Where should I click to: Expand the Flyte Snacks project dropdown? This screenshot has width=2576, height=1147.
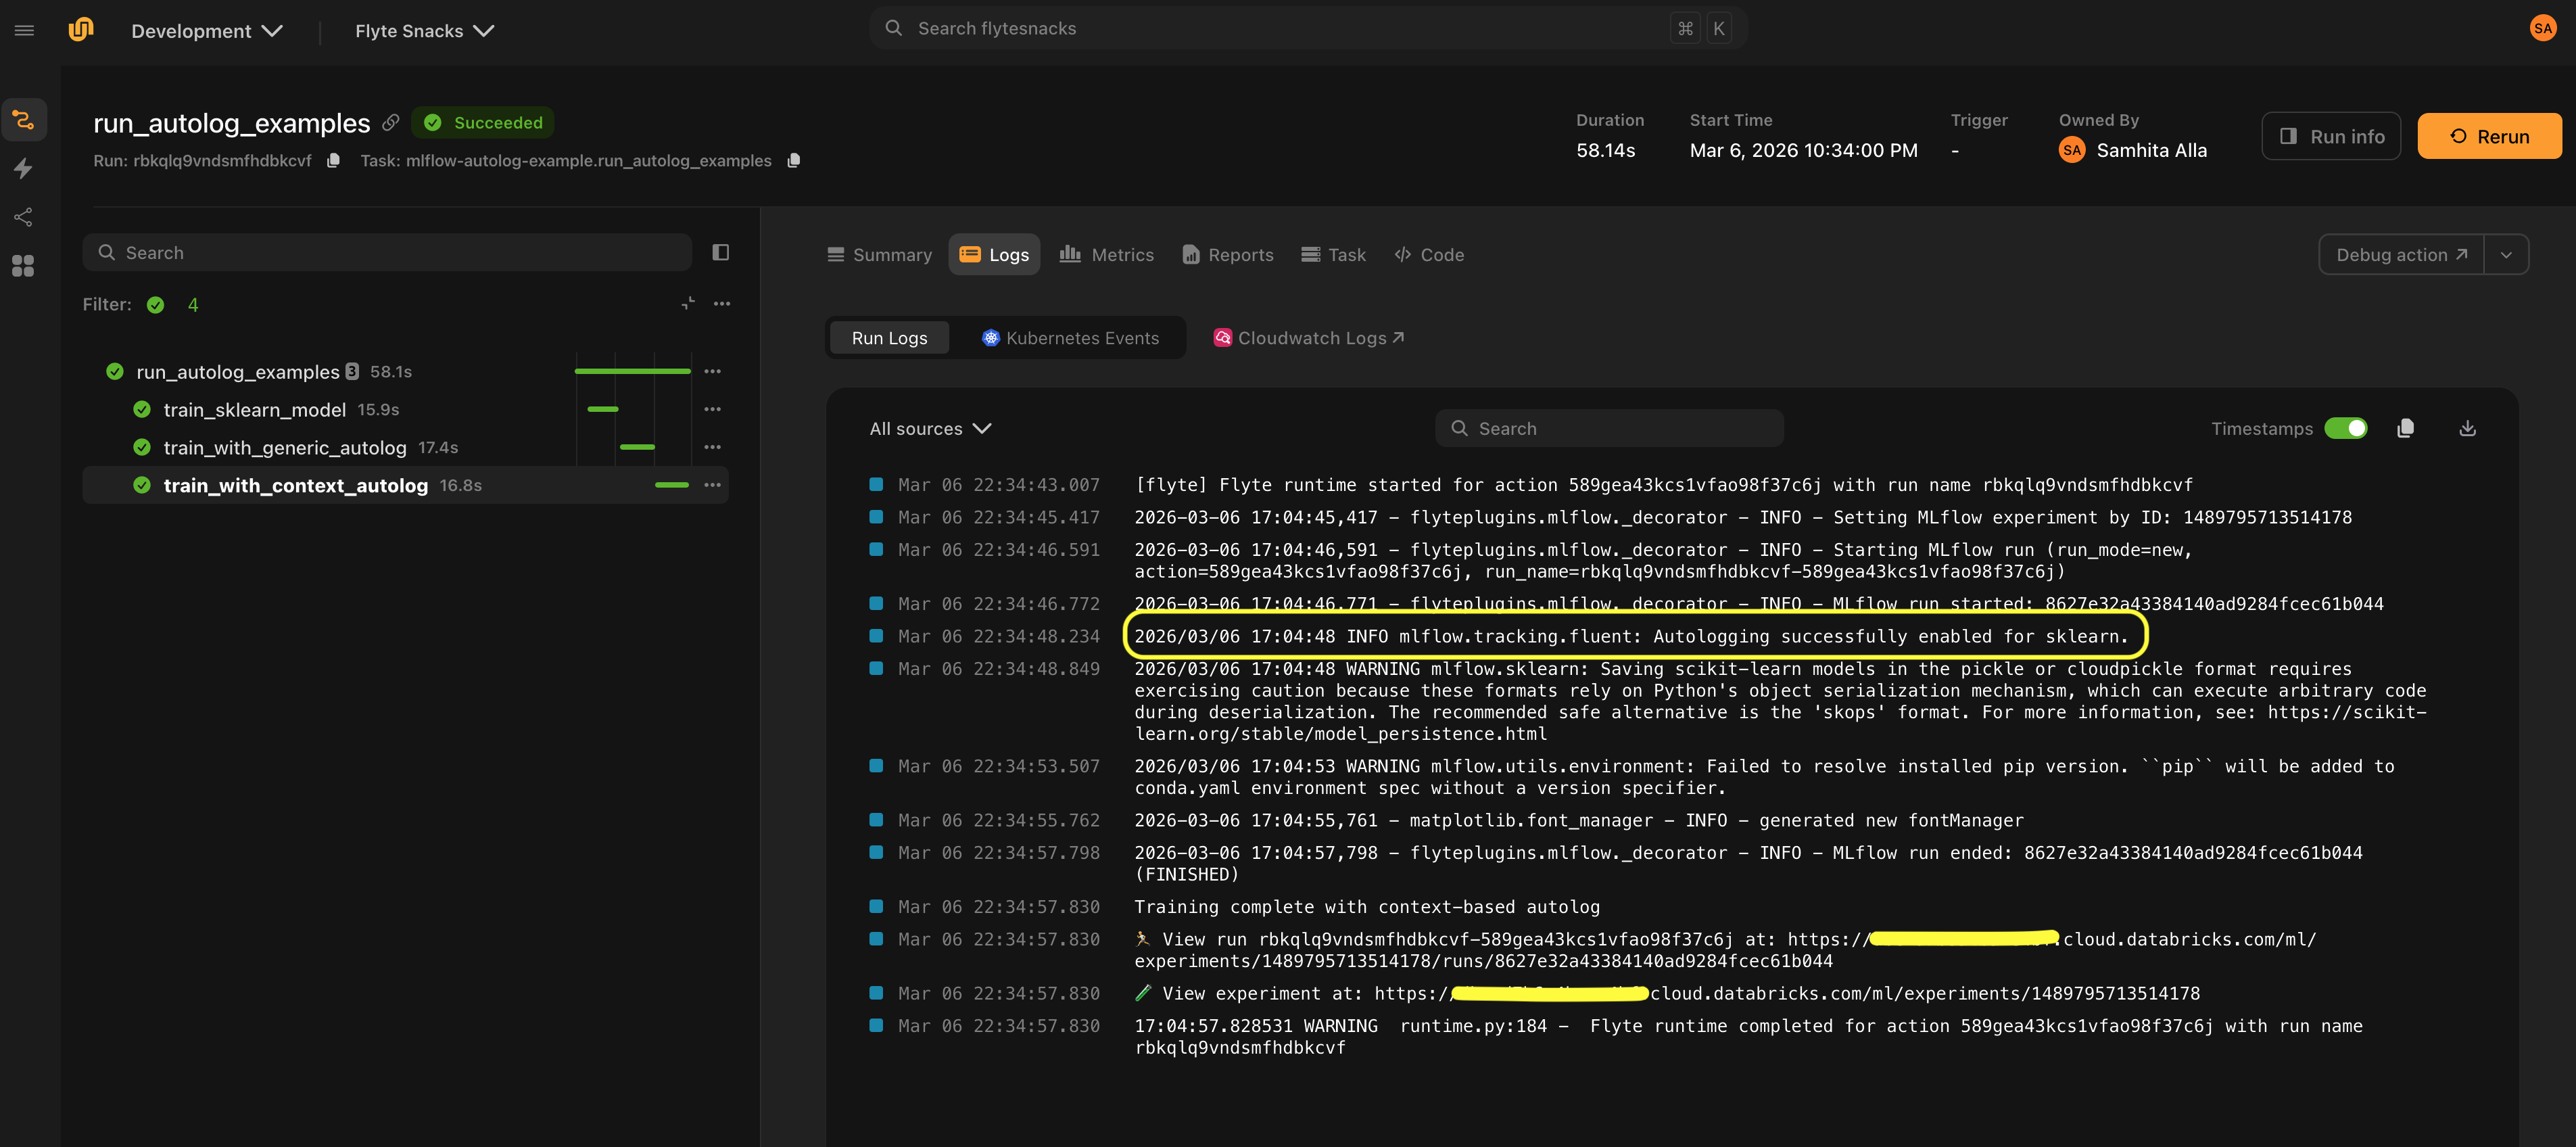pyautogui.click(x=424, y=31)
